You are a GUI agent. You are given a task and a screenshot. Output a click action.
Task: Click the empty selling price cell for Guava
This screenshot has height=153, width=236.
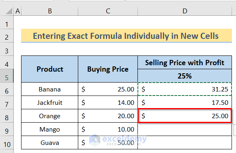185,142
